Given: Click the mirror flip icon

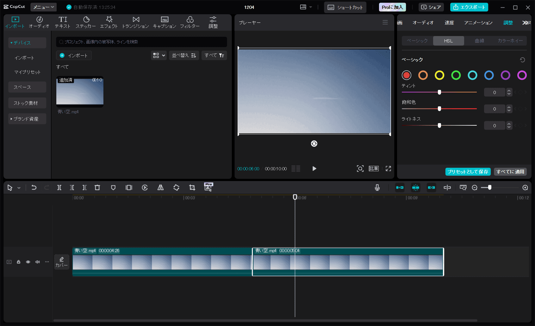Looking at the screenshot, I should pyautogui.click(x=160, y=188).
